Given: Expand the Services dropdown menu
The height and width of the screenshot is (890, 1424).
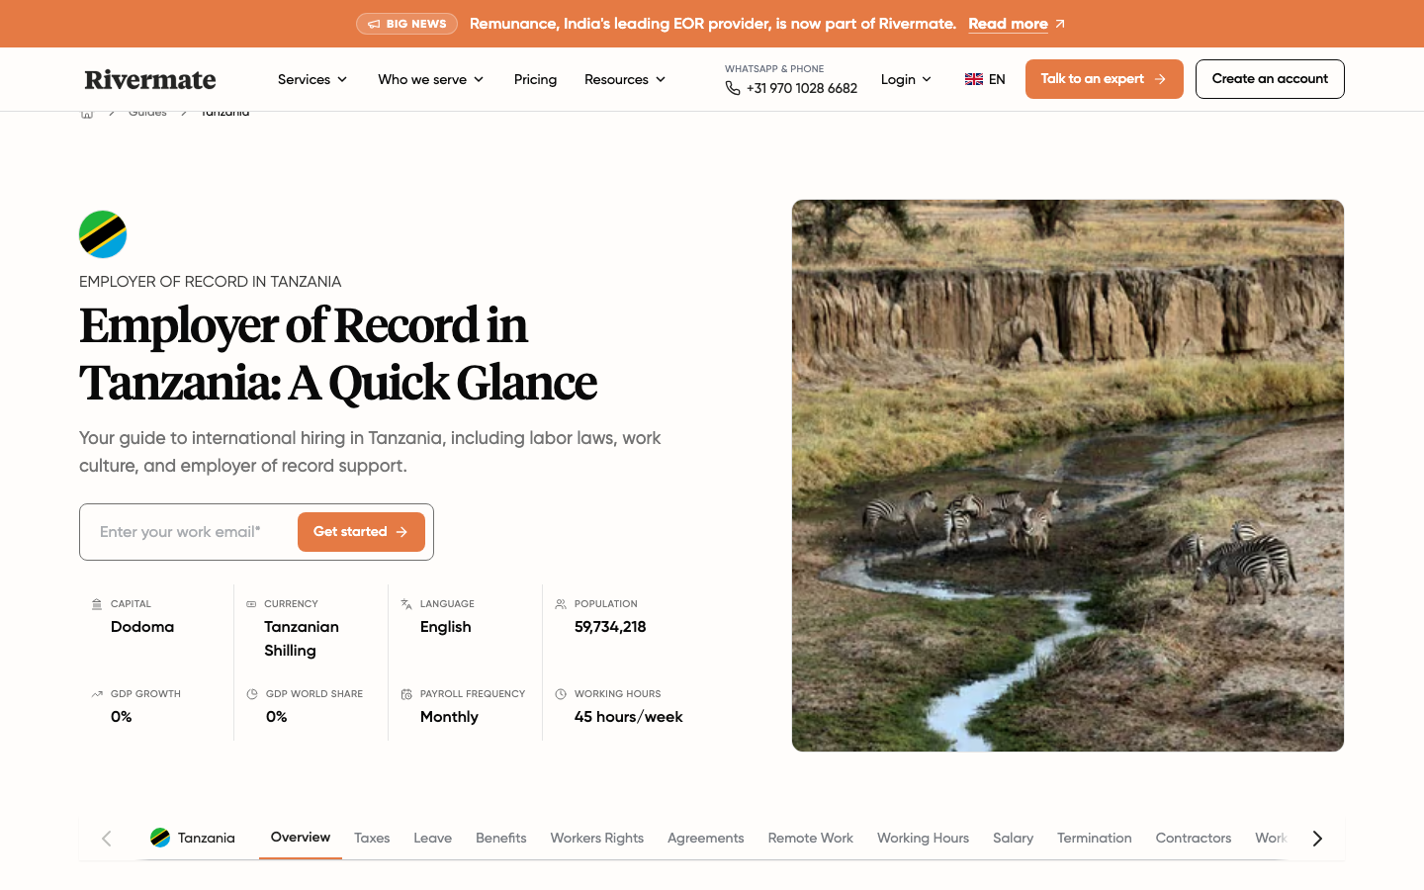Looking at the screenshot, I should (312, 79).
